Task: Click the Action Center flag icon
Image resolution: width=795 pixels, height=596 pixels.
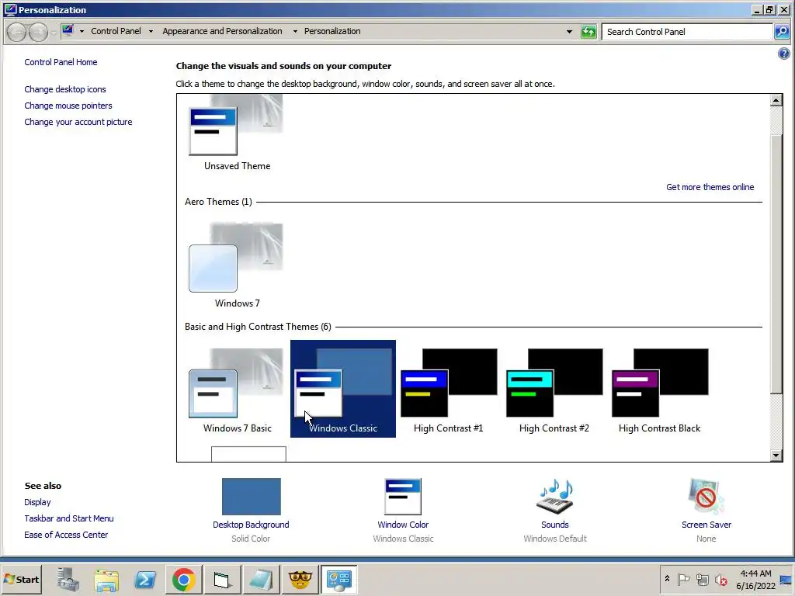Action: (x=683, y=579)
